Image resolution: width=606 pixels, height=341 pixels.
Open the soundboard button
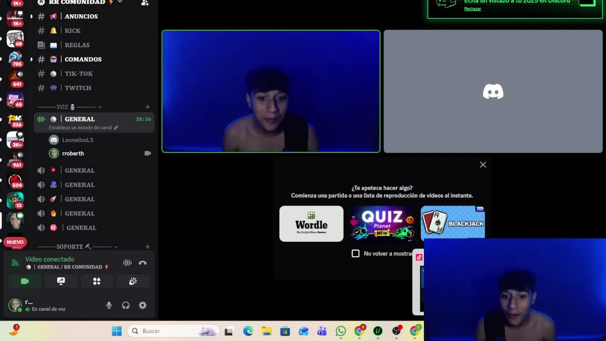click(x=133, y=281)
